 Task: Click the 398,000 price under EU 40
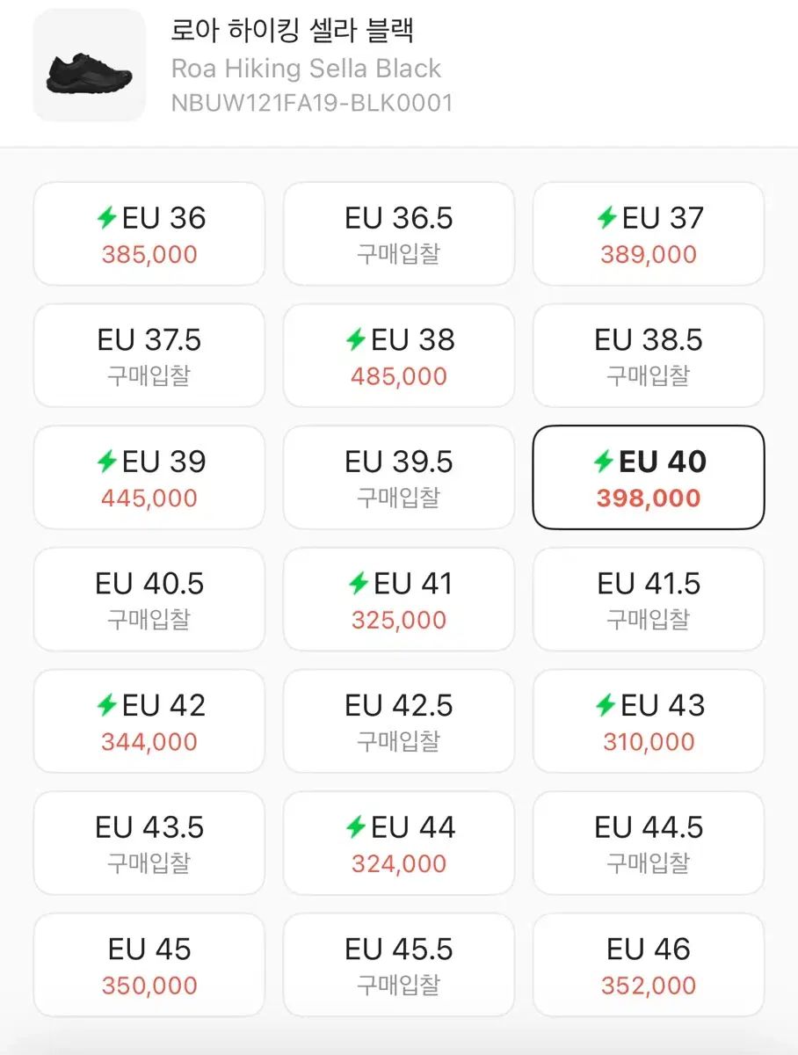click(x=649, y=498)
